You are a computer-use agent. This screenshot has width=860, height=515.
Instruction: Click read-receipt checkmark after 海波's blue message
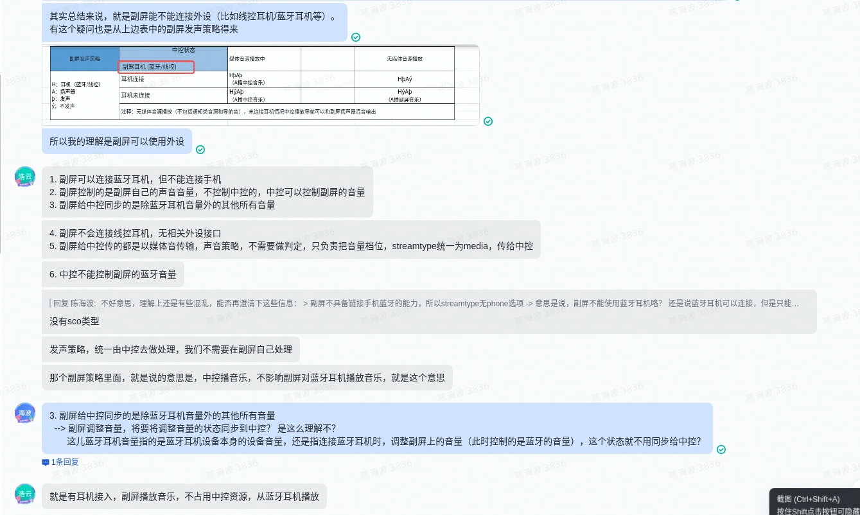coord(721,450)
